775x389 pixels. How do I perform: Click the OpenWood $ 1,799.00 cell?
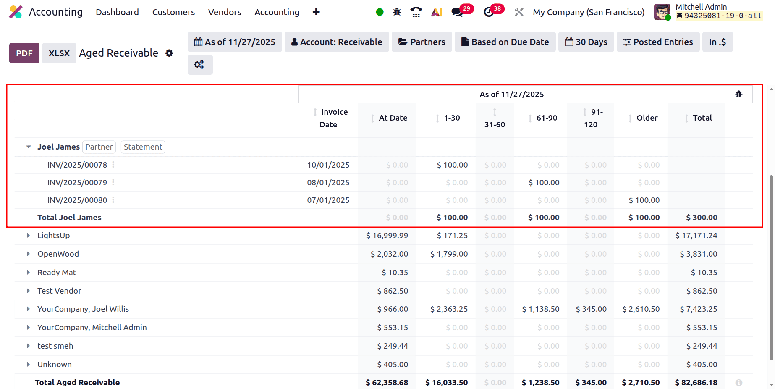(x=449, y=254)
